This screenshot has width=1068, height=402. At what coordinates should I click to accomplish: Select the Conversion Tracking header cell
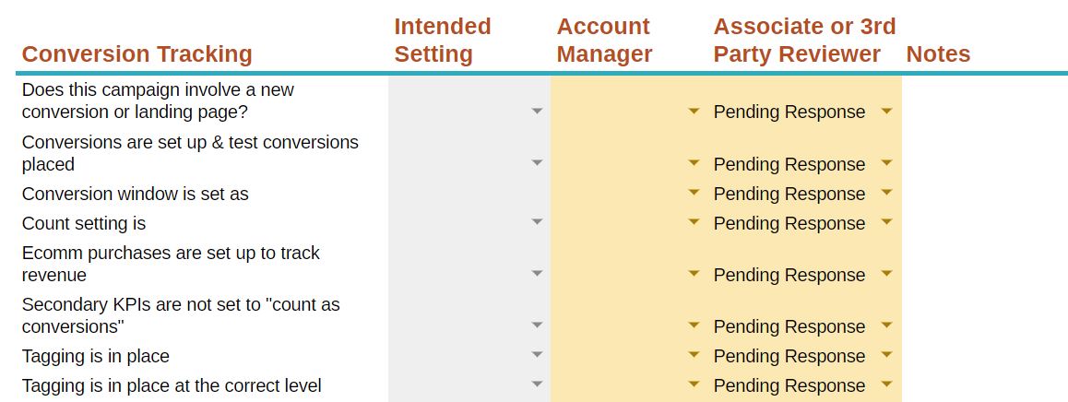[x=136, y=54]
